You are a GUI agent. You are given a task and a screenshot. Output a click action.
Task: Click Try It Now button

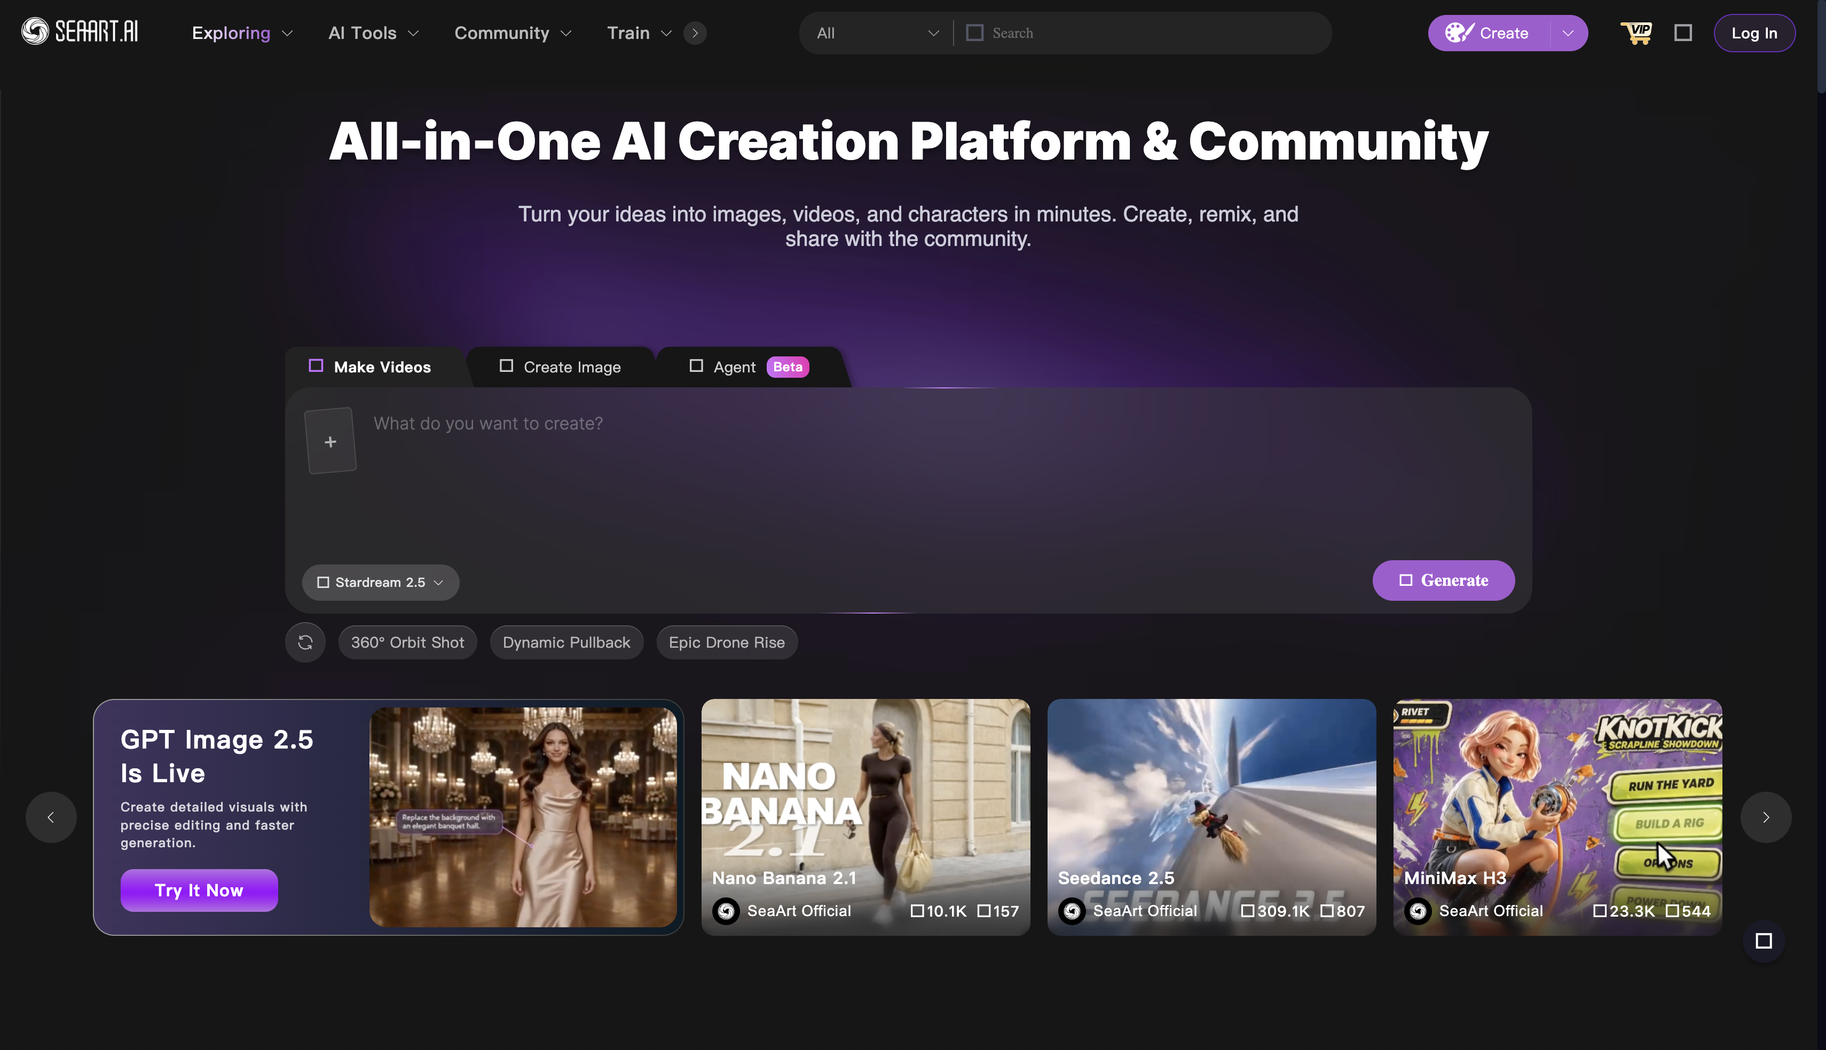(199, 890)
